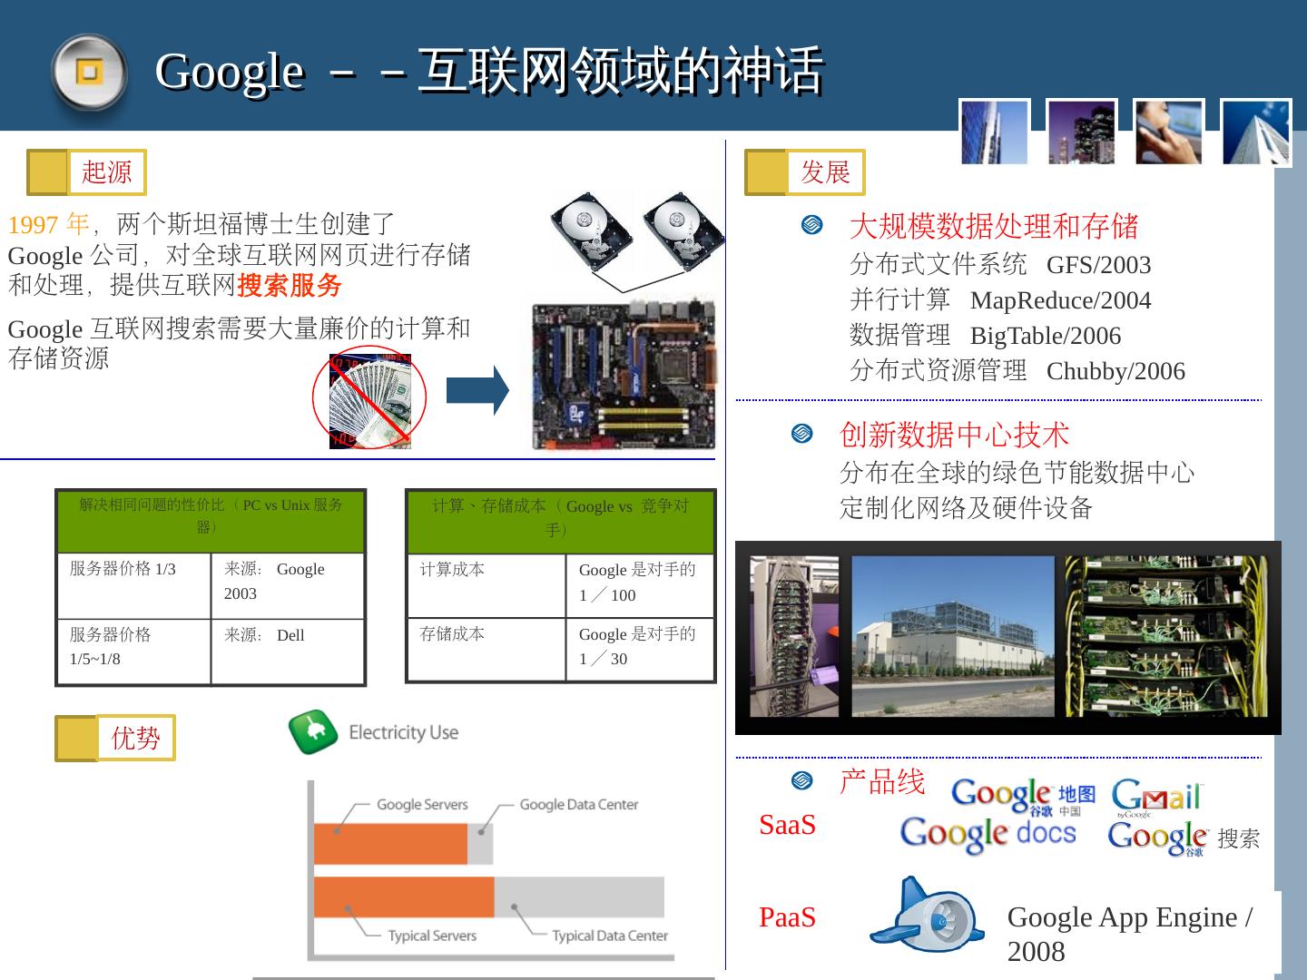Select the App Engine airplane logo
The width and height of the screenshot is (1307, 980).
click(927, 914)
